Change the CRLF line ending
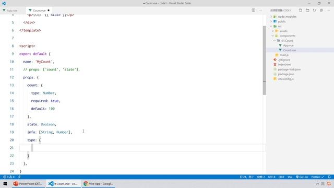This screenshot has height=188, width=334. click(281, 177)
